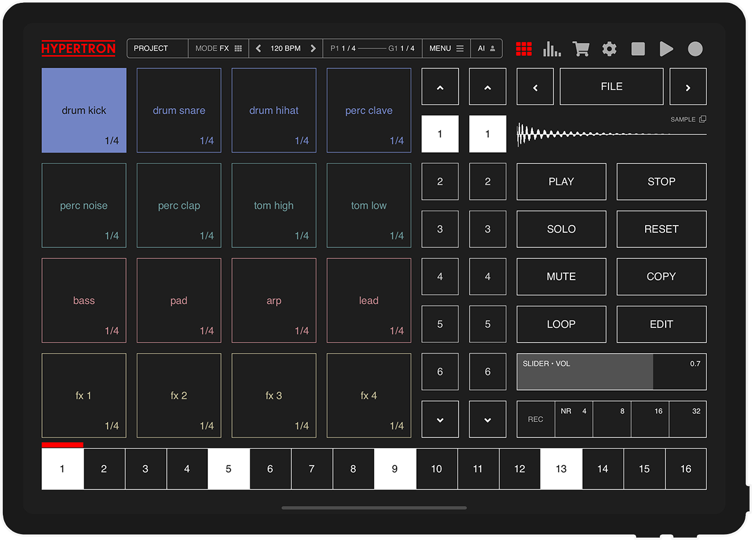Open the red pad grid view icon
This screenshot has width=752, height=540.
[523, 49]
